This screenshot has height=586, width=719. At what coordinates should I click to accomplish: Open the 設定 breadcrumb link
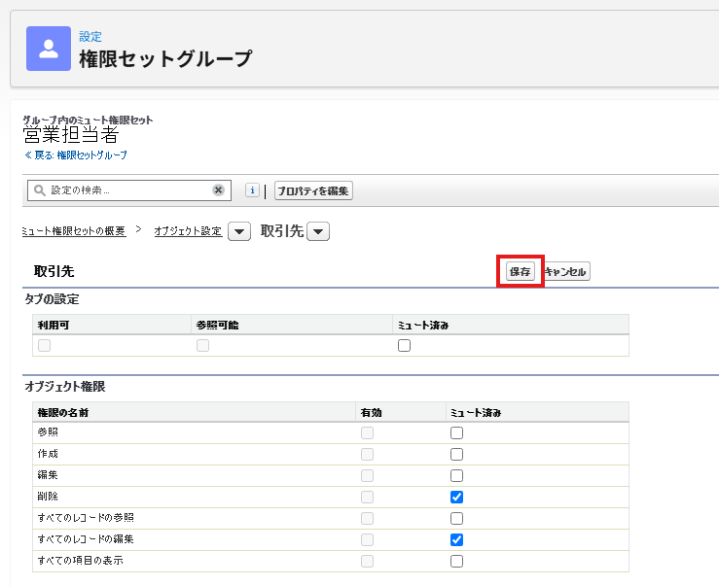[90, 37]
